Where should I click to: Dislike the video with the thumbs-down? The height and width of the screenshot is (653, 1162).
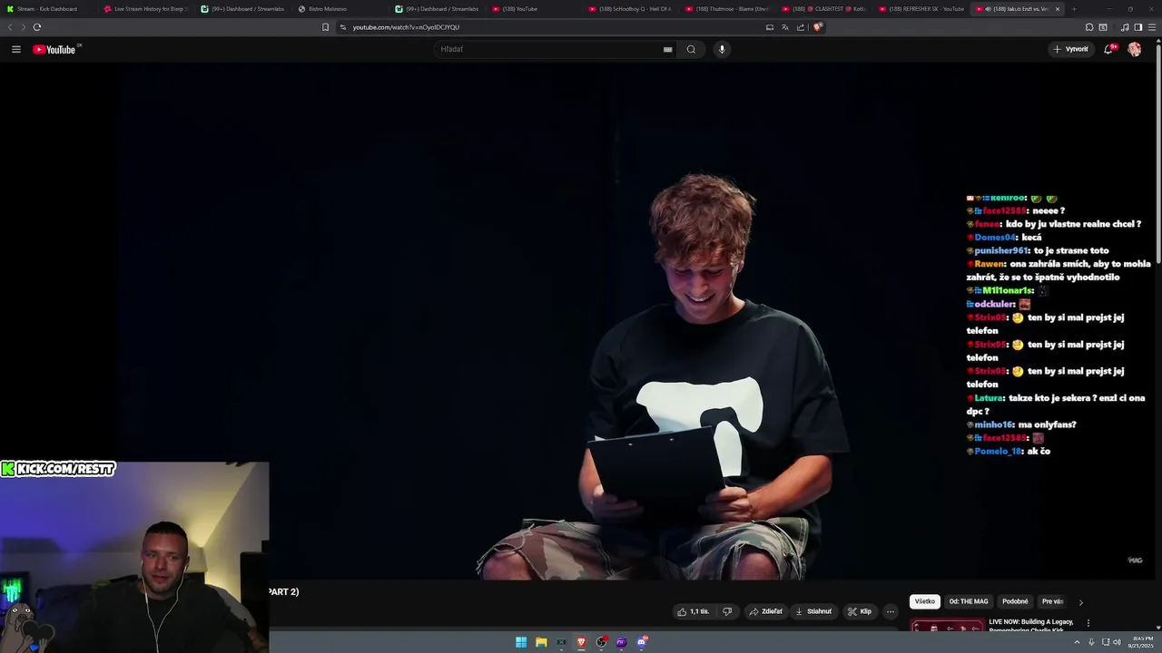pos(727,611)
